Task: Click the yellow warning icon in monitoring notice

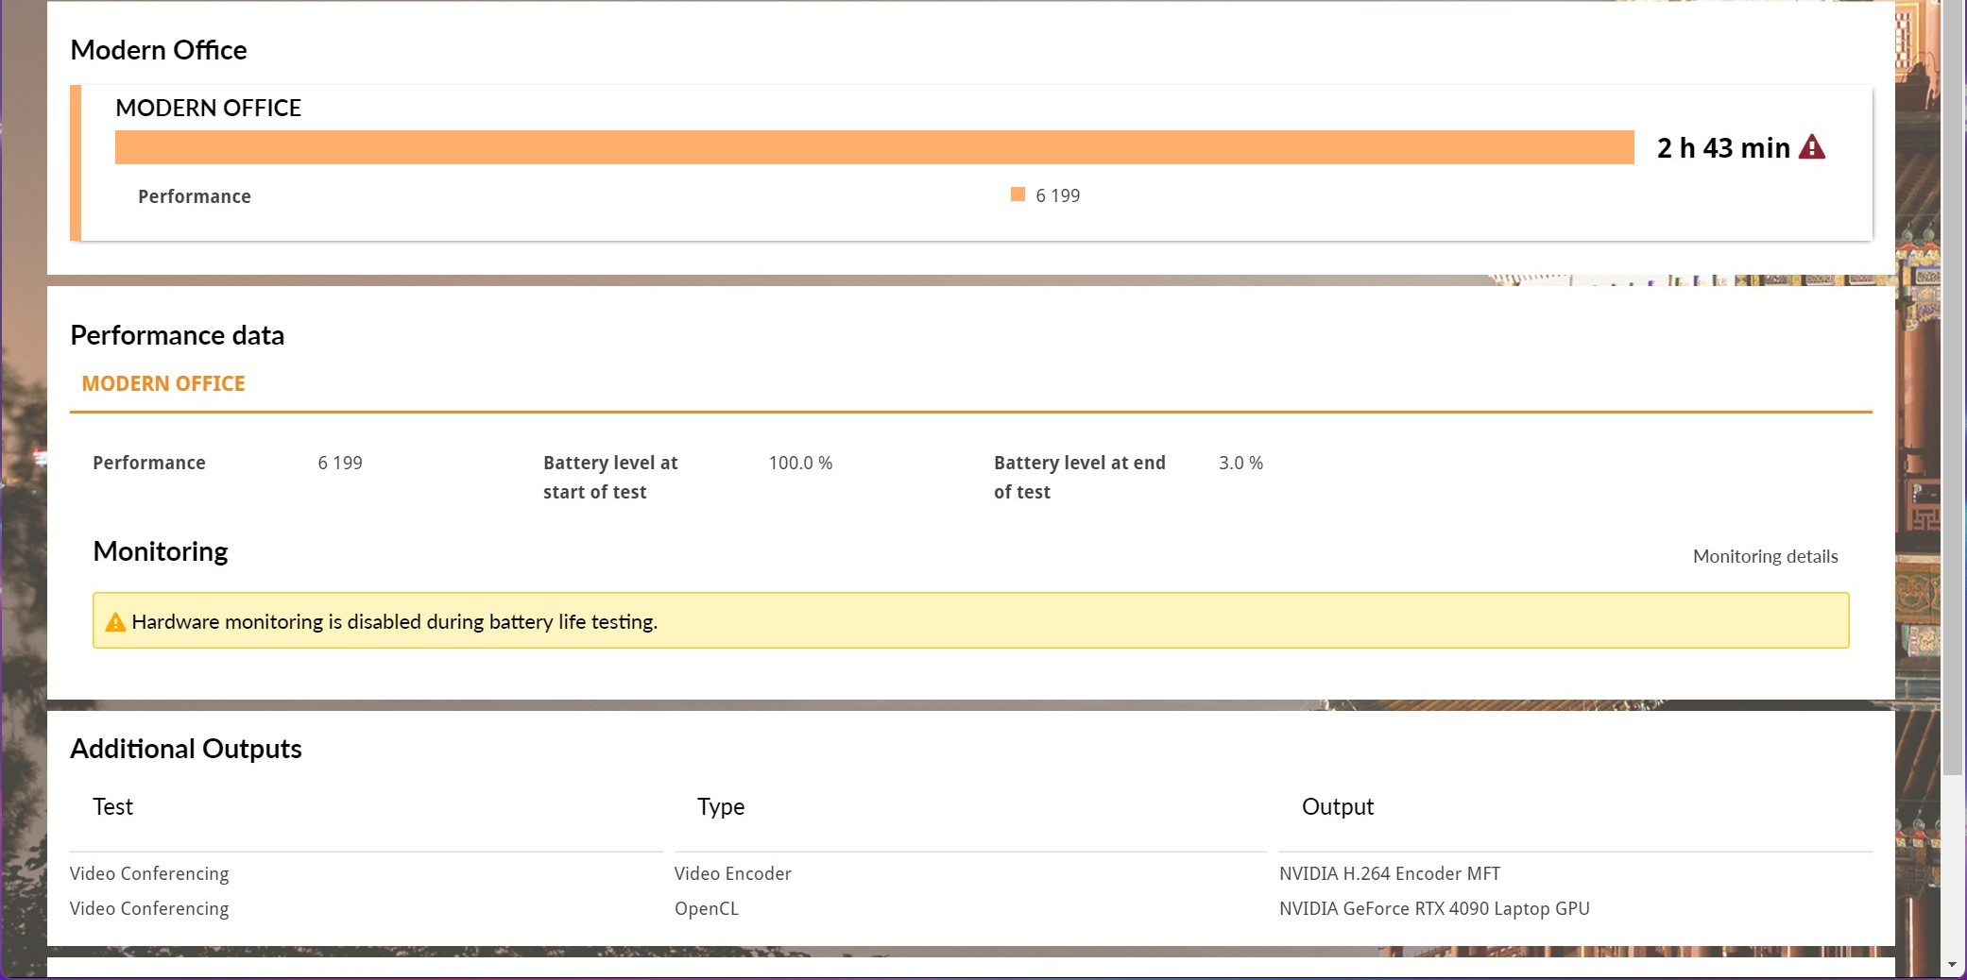Action: pyautogui.click(x=115, y=621)
